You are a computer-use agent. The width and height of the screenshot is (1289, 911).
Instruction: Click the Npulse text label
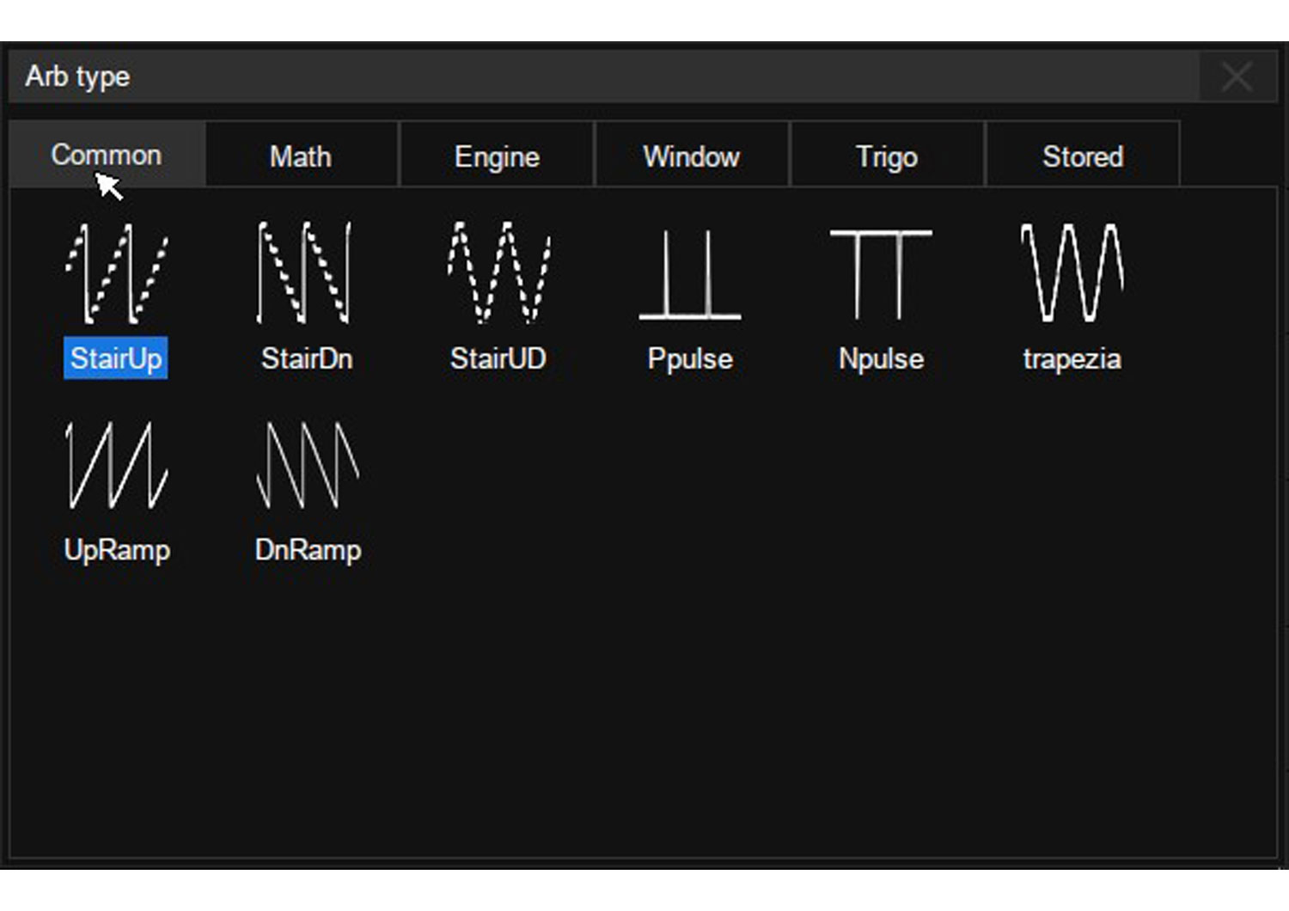(881, 359)
